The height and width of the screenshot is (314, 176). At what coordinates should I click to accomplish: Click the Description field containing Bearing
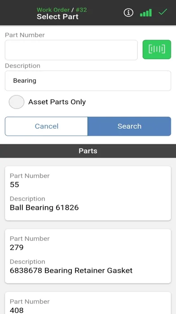point(88,81)
